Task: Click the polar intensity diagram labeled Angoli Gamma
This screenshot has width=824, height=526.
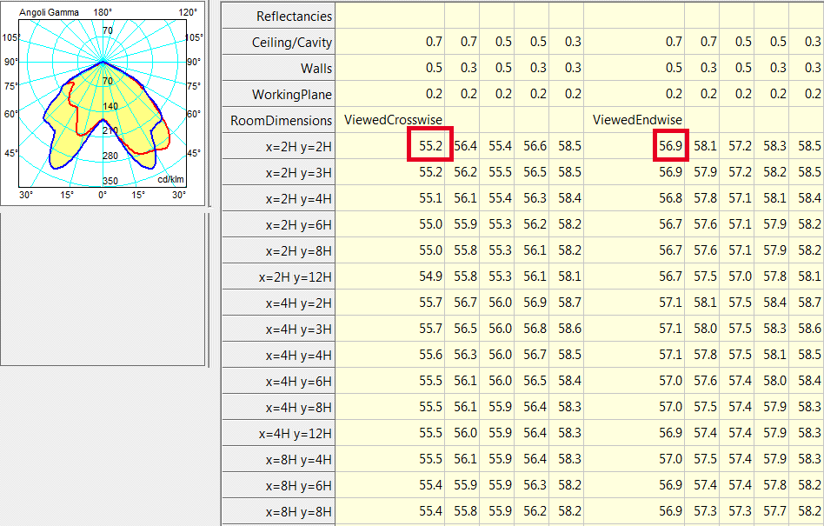Action: tap(104, 100)
